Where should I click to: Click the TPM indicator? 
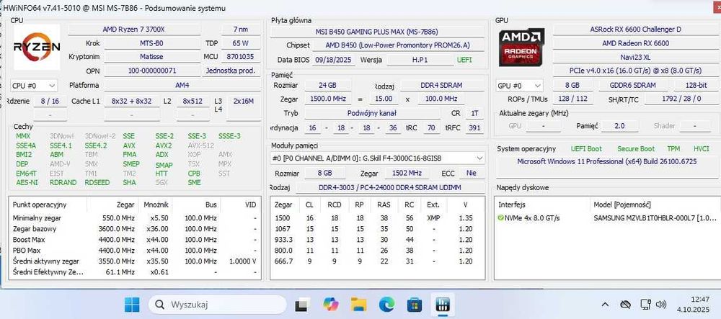(673, 149)
